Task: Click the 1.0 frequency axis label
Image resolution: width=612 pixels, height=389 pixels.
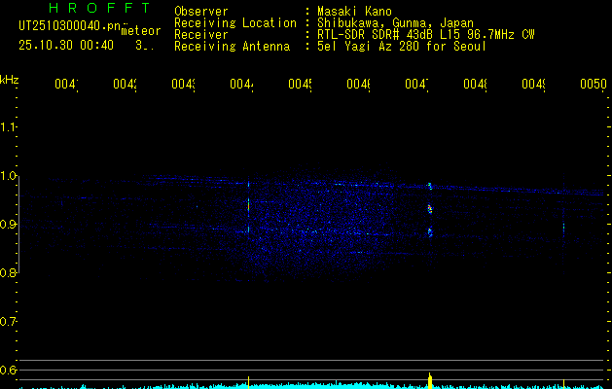Action: [8, 176]
